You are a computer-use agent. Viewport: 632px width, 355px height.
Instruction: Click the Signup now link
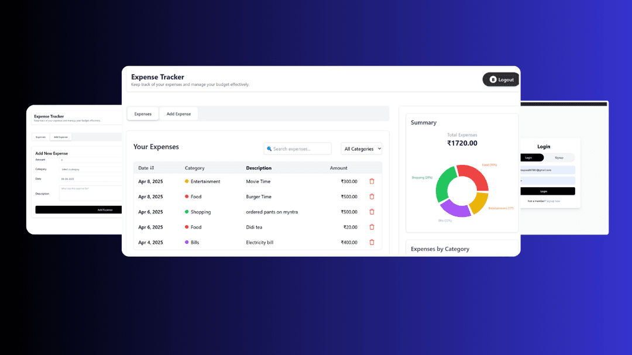point(554,201)
